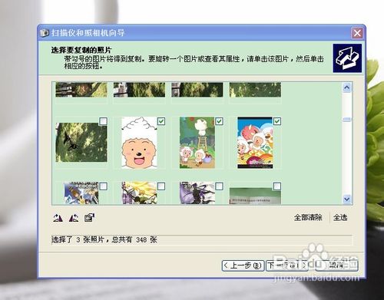Check the blue anime picture checkbox

click(x=103, y=186)
